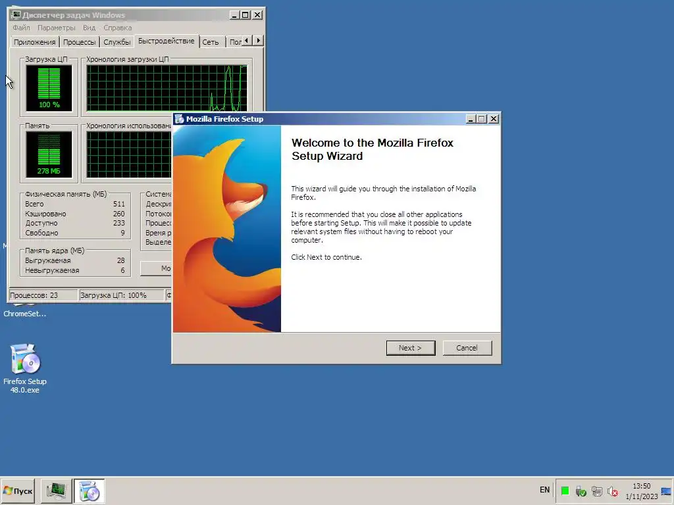Switch to the Приложения tab

pyautogui.click(x=34, y=42)
